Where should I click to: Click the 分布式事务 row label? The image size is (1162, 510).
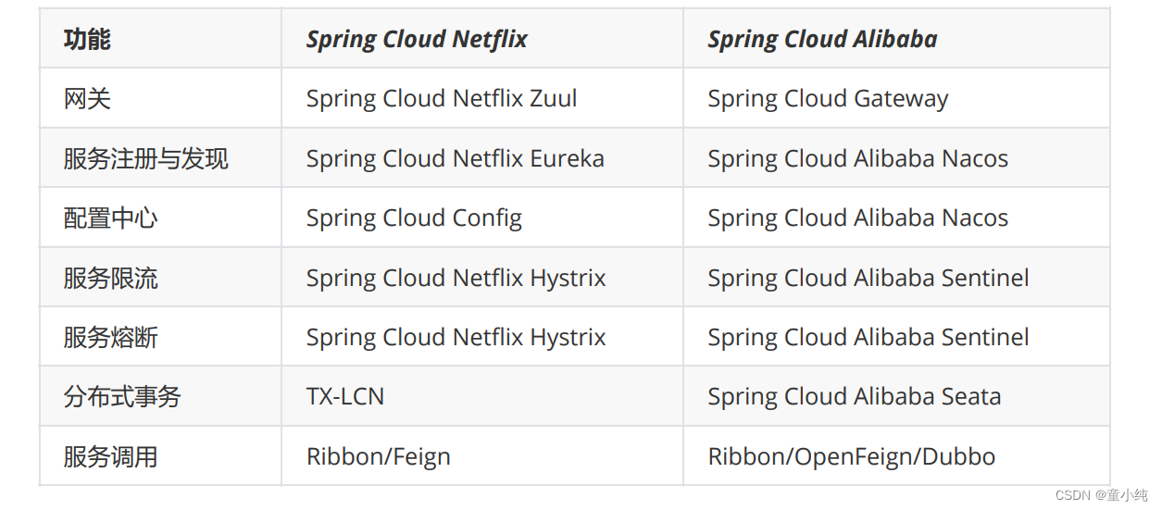click(122, 397)
